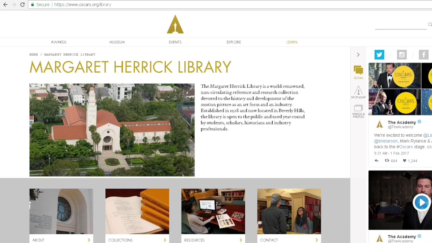This screenshot has width=432, height=243.
Task: Click the Collections label link
Action: tap(120, 240)
